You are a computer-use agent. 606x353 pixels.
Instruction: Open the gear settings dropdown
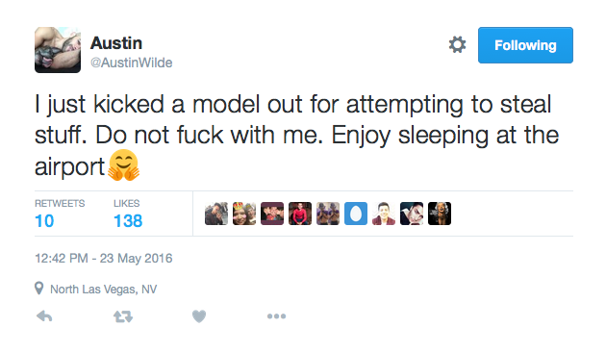(x=457, y=45)
